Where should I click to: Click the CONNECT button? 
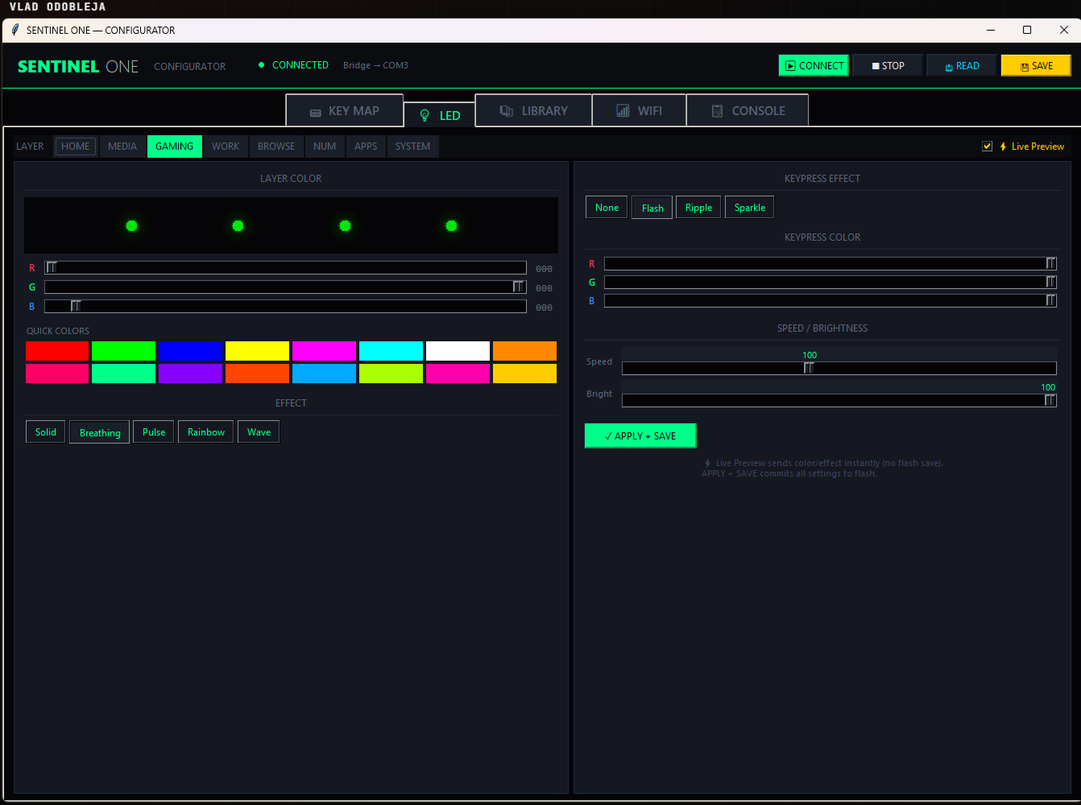tap(814, 66)
